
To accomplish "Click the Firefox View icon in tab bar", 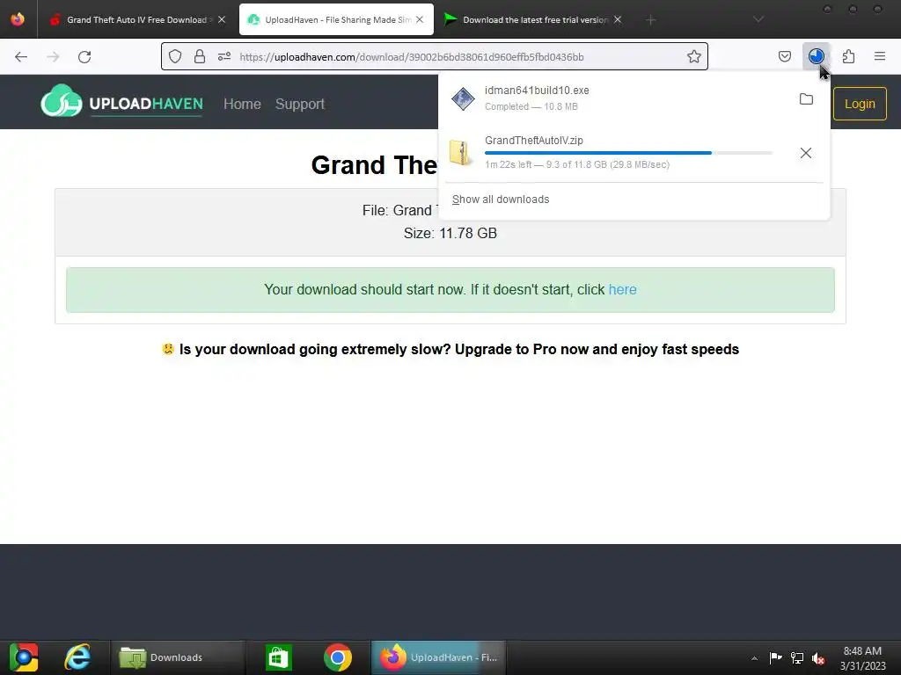I will coord(18,19).
